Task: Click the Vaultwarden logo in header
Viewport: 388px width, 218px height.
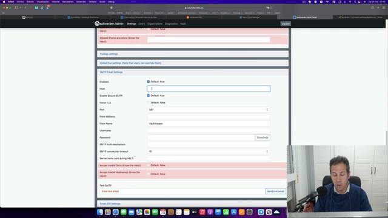Action: [97, 24]
